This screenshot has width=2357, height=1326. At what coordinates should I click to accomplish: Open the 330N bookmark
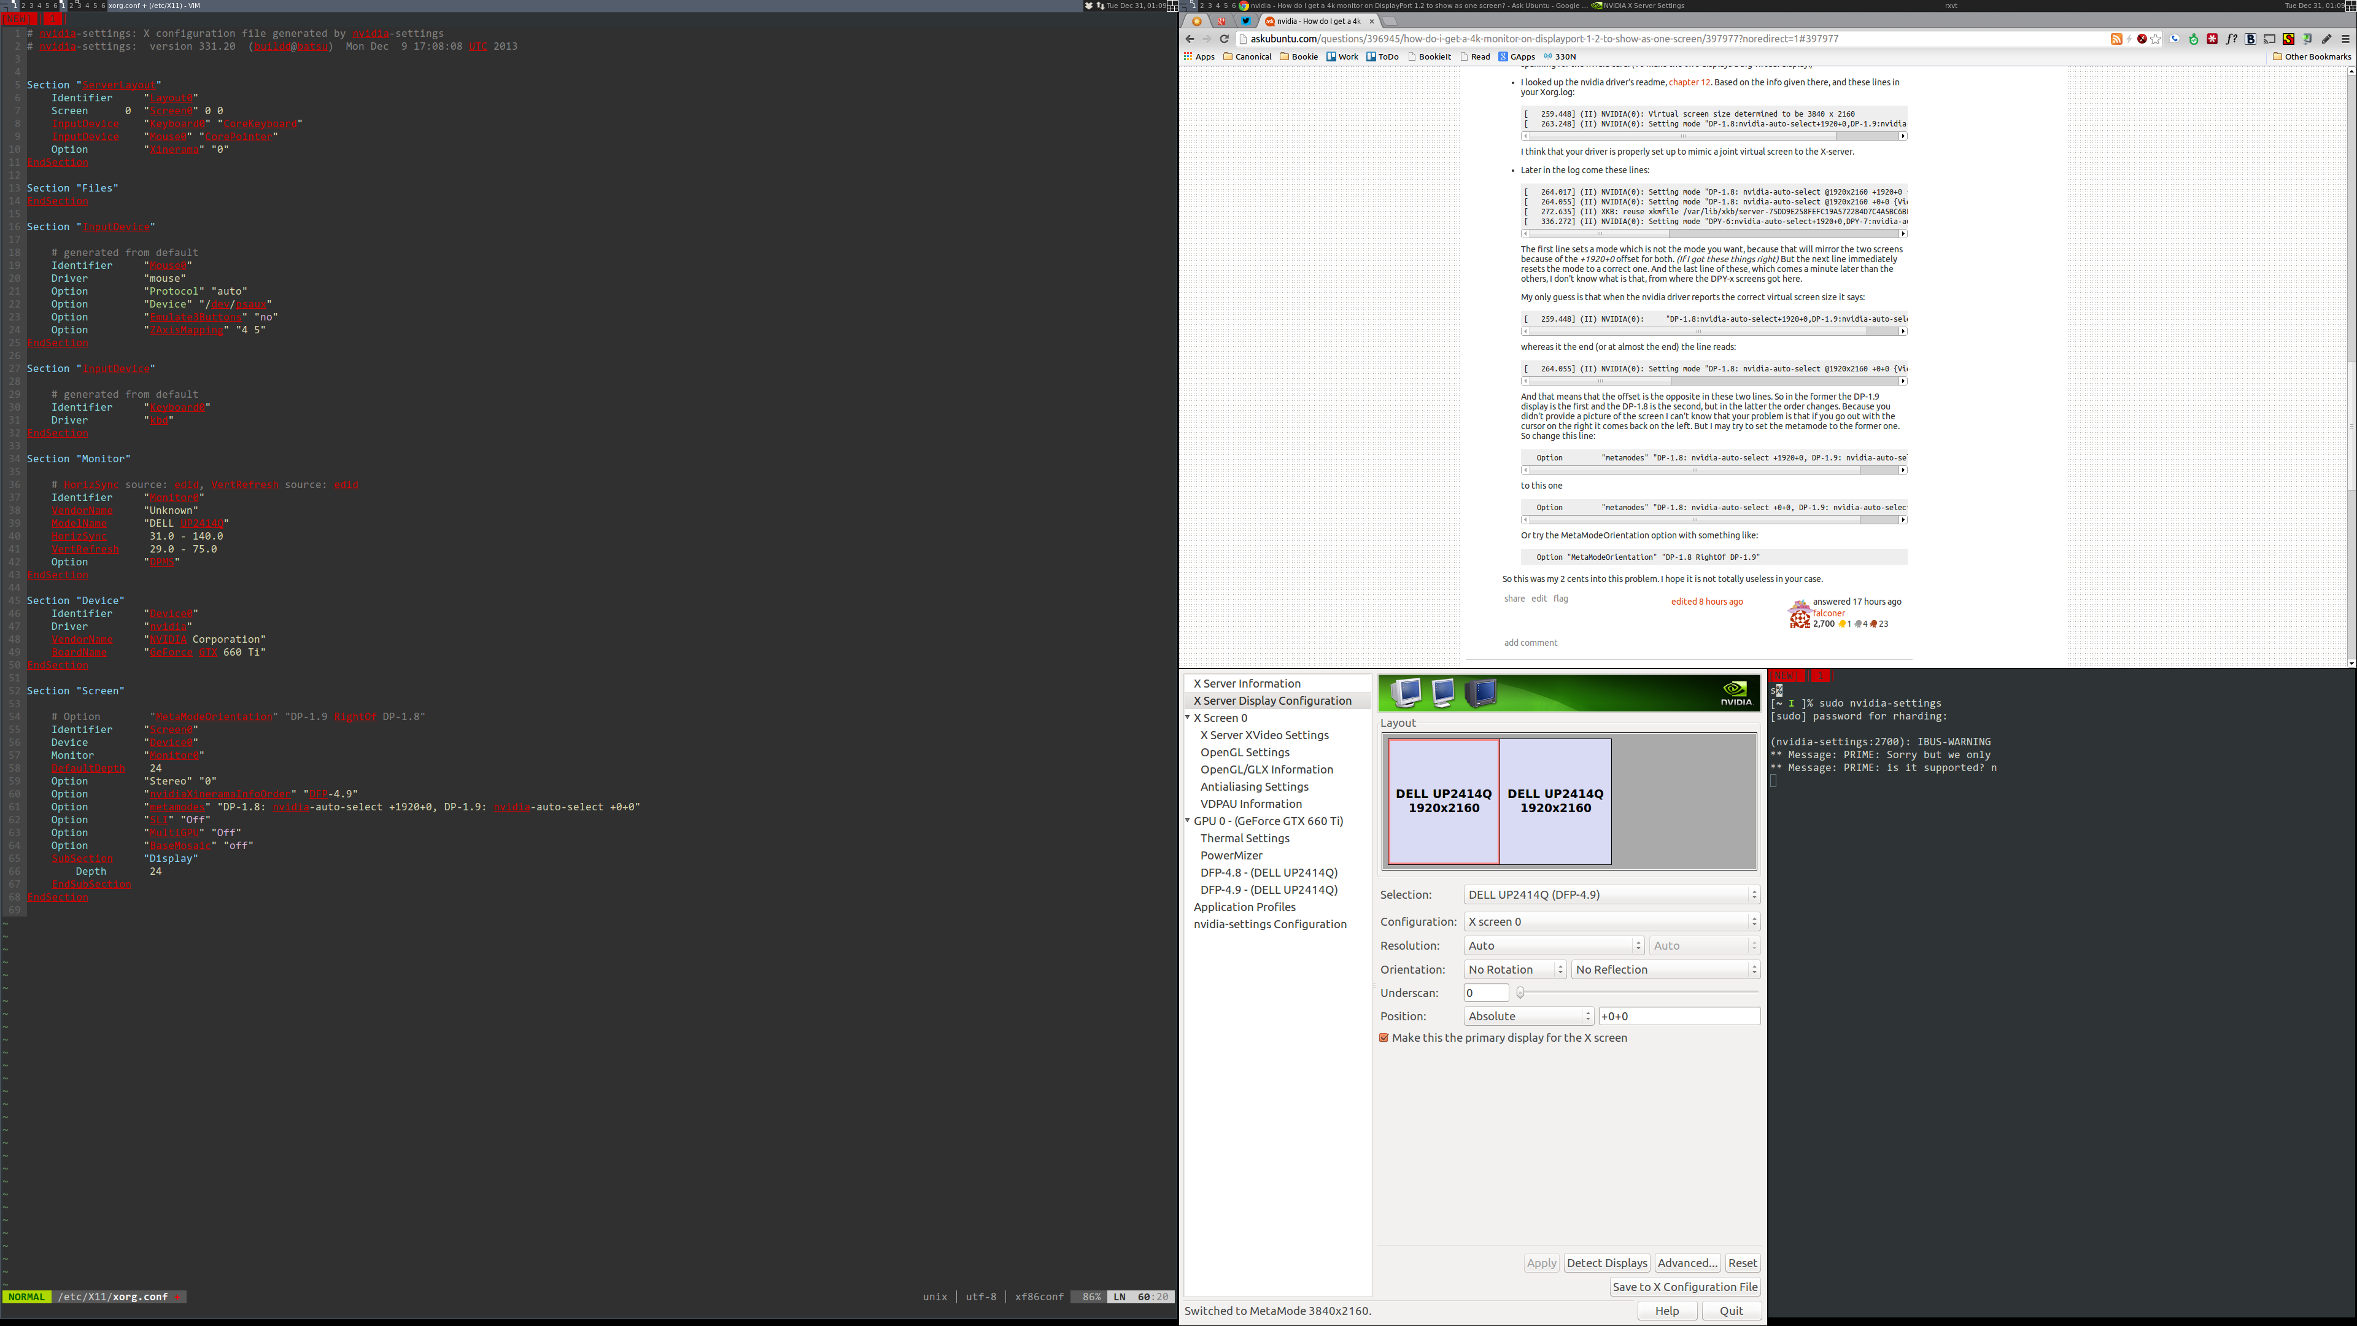point(1561,56)
